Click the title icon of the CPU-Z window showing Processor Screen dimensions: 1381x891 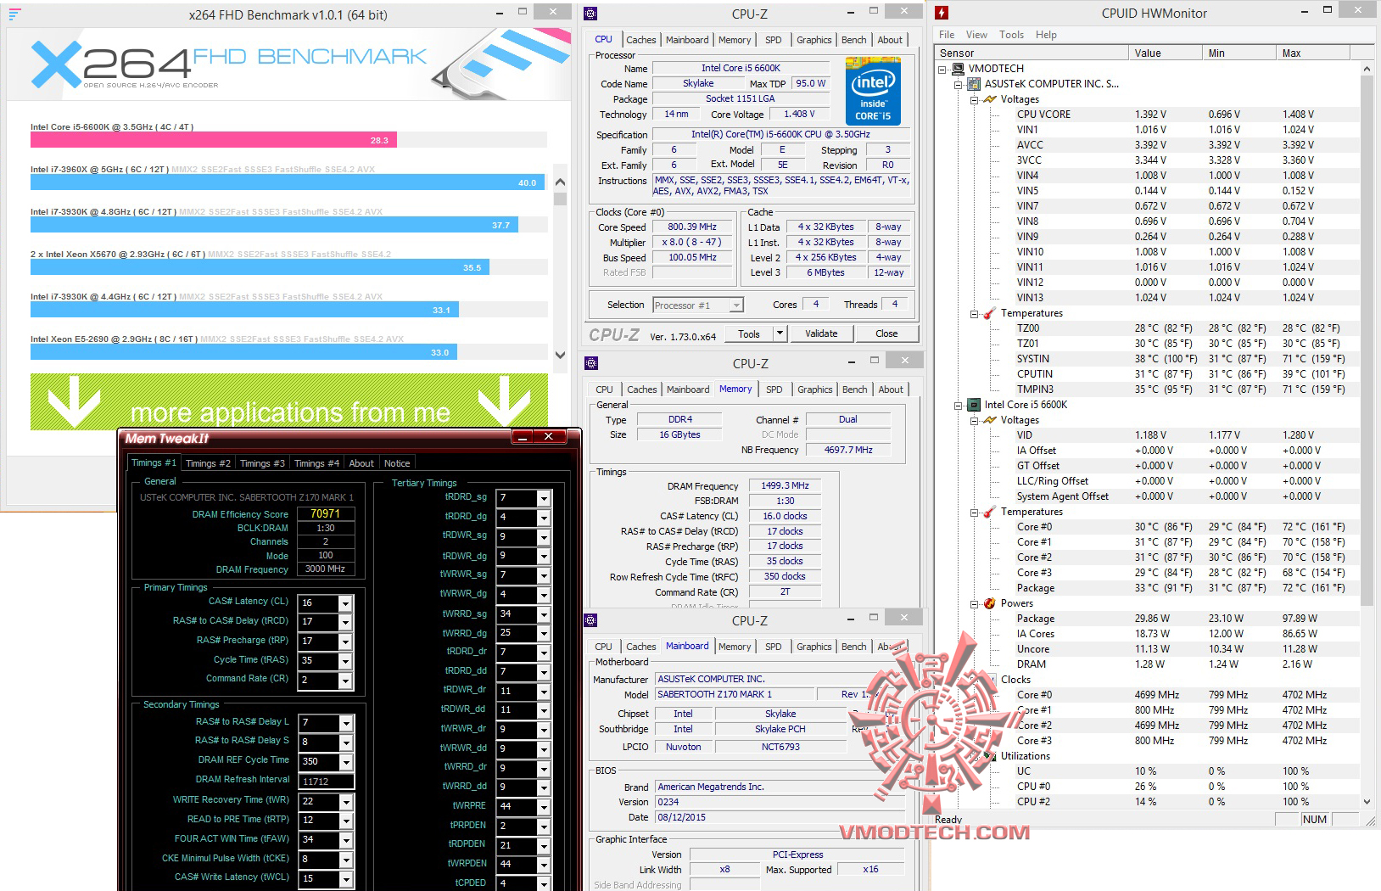point(590,14)
